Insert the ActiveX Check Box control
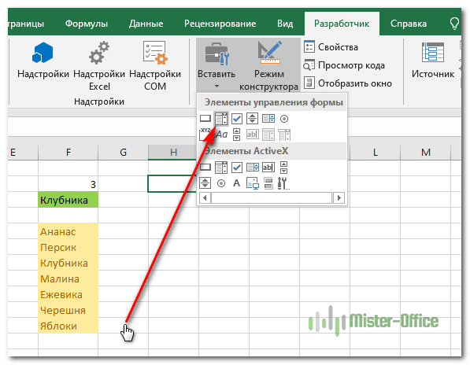470x365 pixels. 237,168
